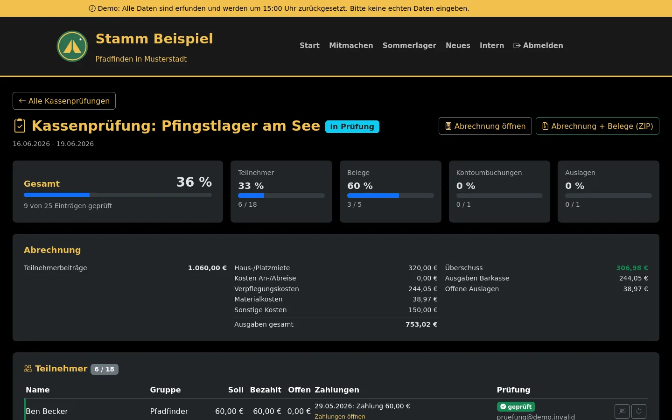Click the 'Ausgaben Barkasse' label
672x420 pixels.
coord(477,278)
